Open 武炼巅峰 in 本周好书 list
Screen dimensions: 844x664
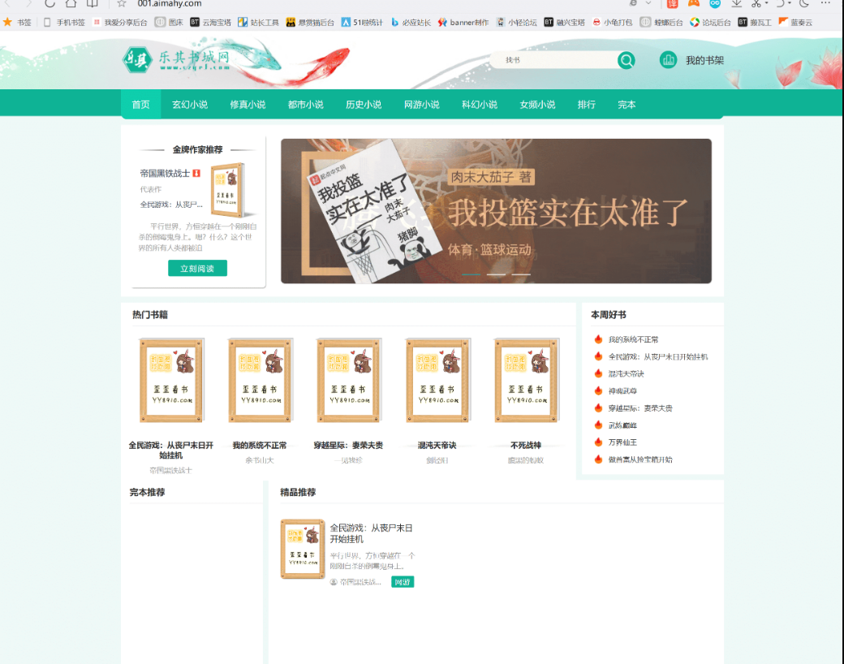[x=622, y=425]
